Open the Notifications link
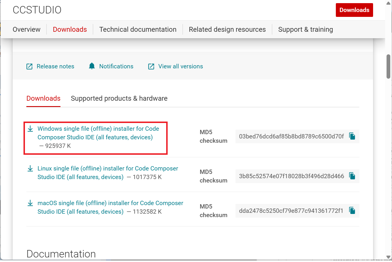The height and width of the screenshot is (262, 392). [x=116, y=66]
